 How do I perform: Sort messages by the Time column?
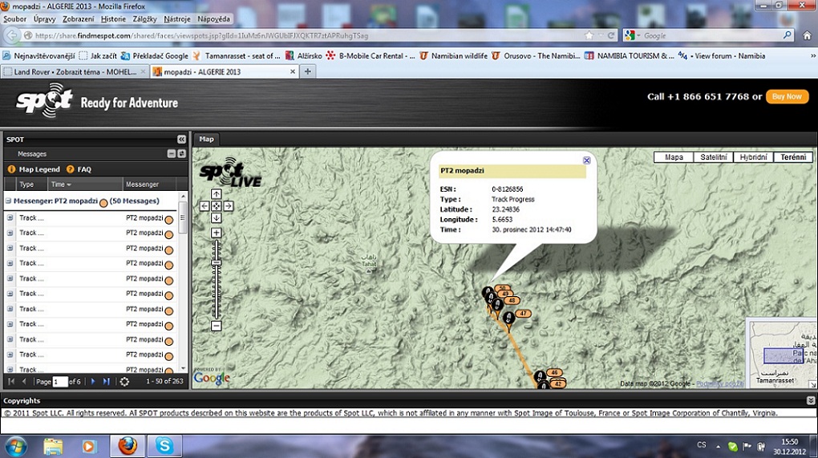pos(61,184)
